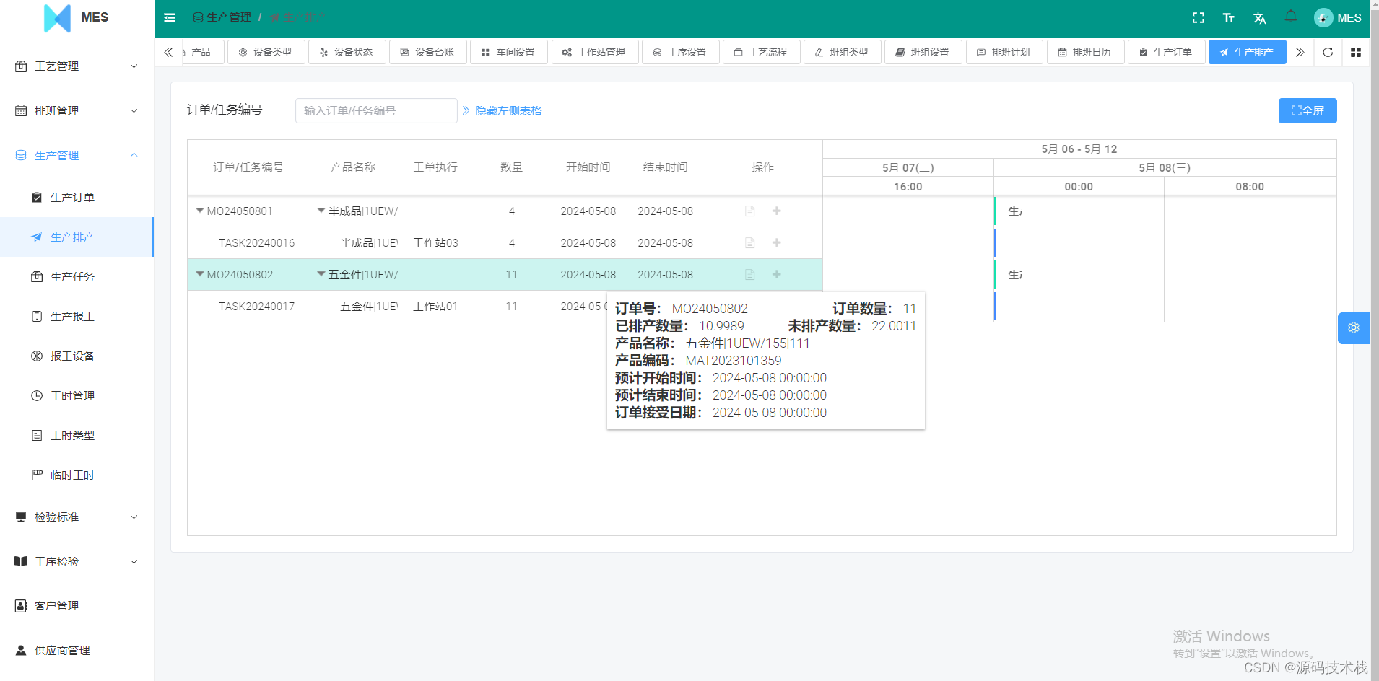Open 客户管理 in the sidebar
The width and height of the screenshot is (1379, 681).
[x=77, y=606]
